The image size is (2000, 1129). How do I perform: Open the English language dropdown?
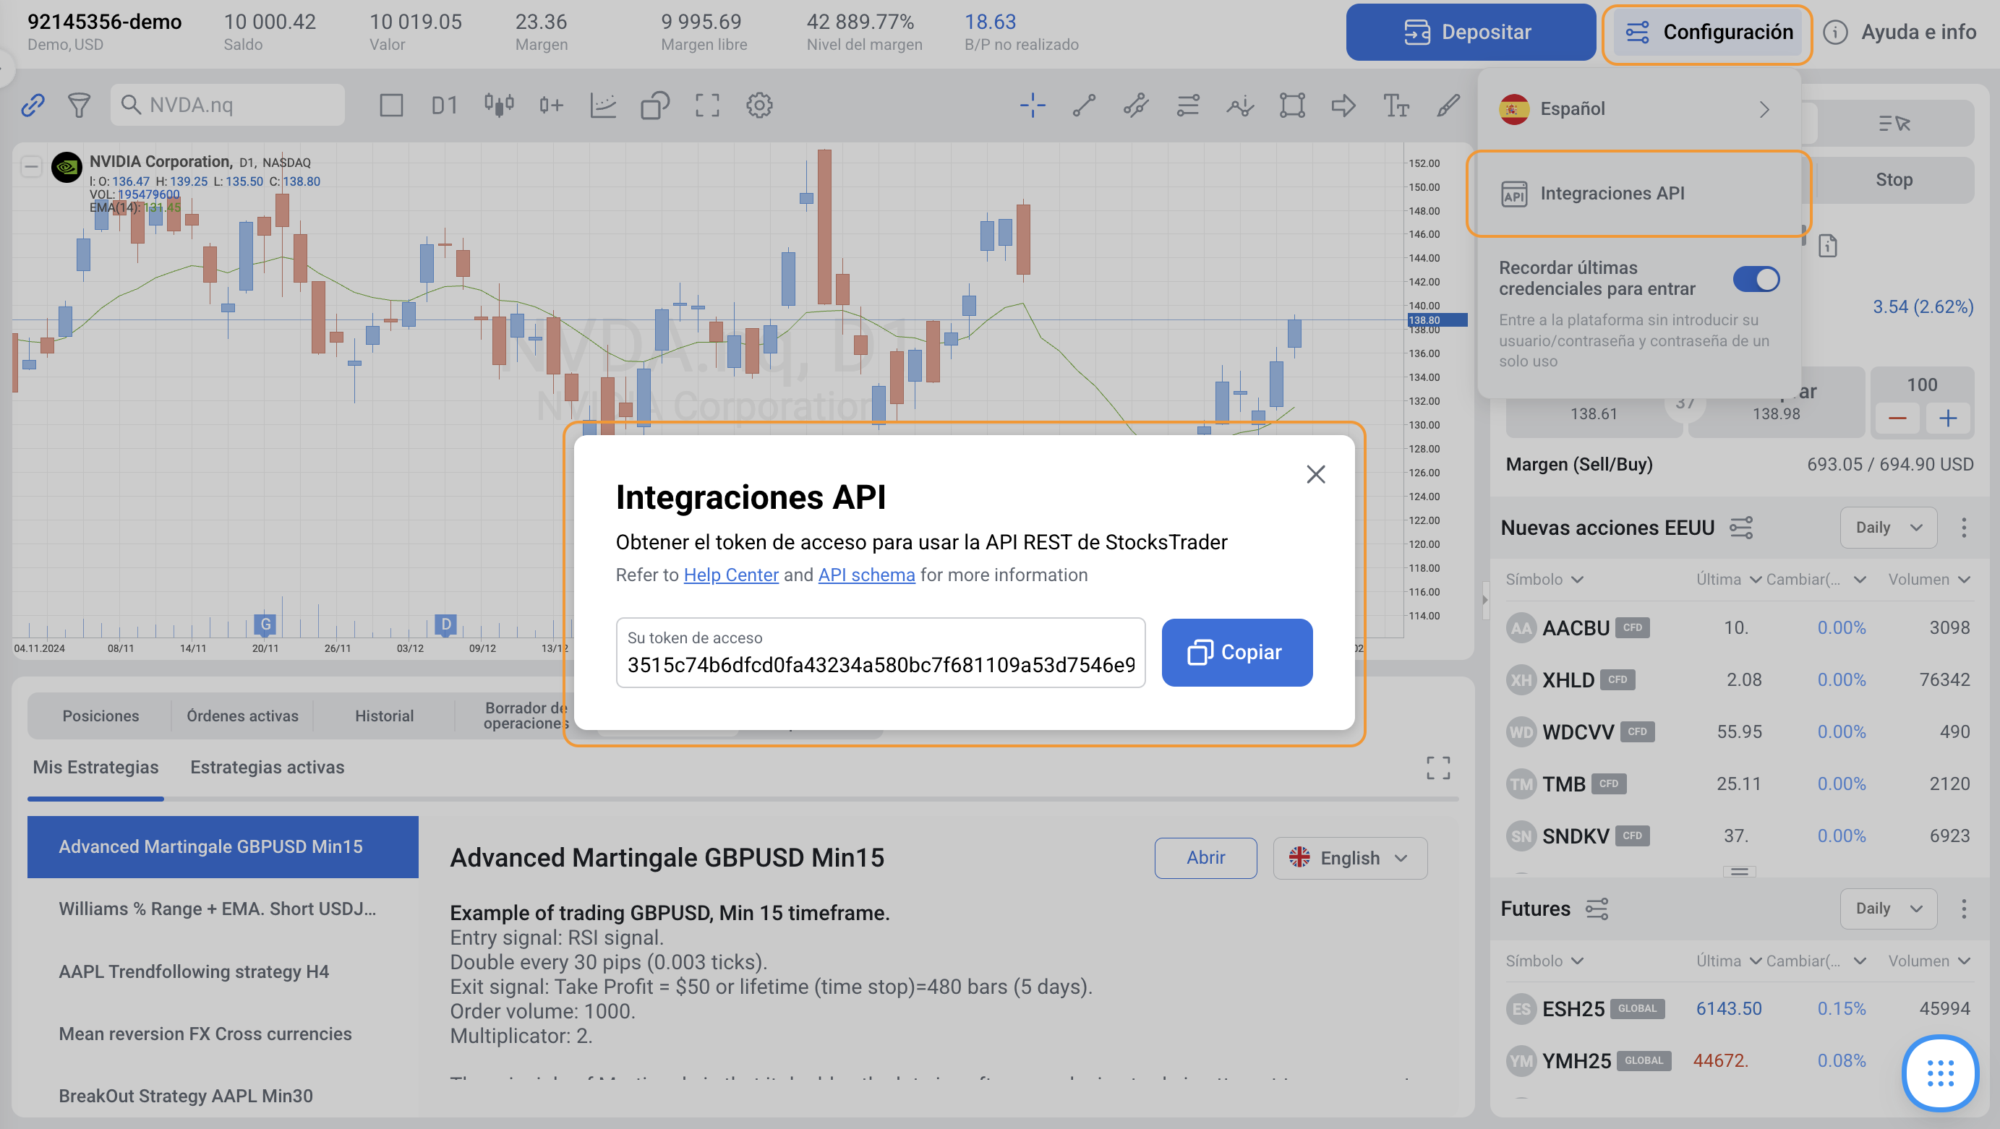[x=1349, y=858]
